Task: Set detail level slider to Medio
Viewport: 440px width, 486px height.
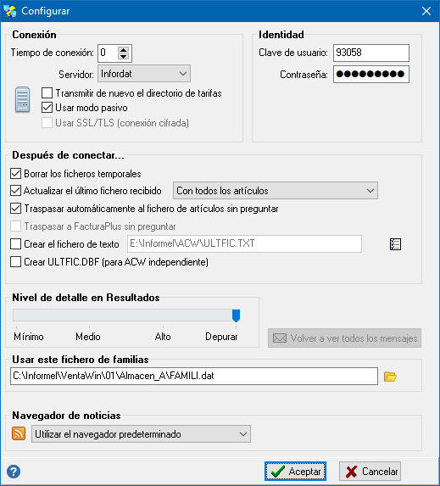Action: (x=89, y=316)
